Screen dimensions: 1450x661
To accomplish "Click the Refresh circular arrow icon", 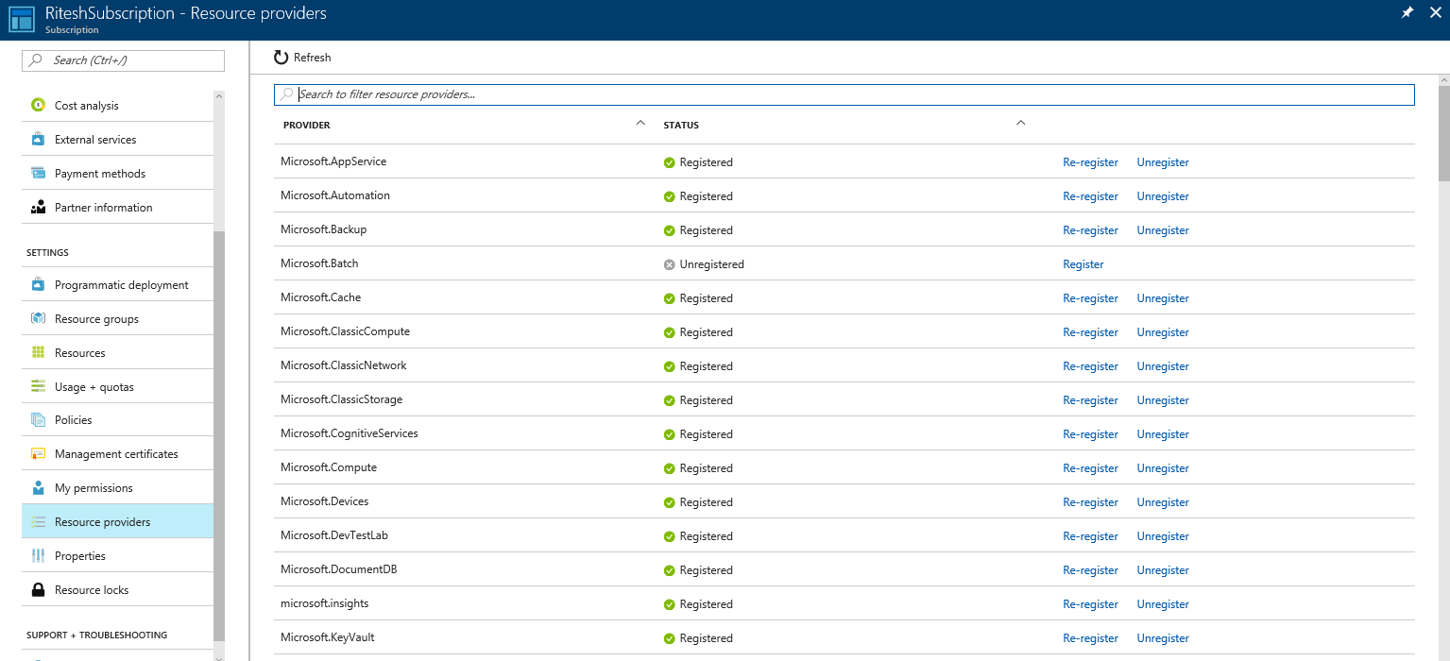I will [281, 58].
